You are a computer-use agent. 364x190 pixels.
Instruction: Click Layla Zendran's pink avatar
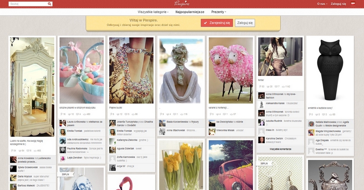(63, 159)
